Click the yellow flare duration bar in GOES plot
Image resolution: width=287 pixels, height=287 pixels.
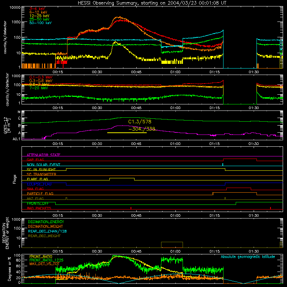[127, 133]
